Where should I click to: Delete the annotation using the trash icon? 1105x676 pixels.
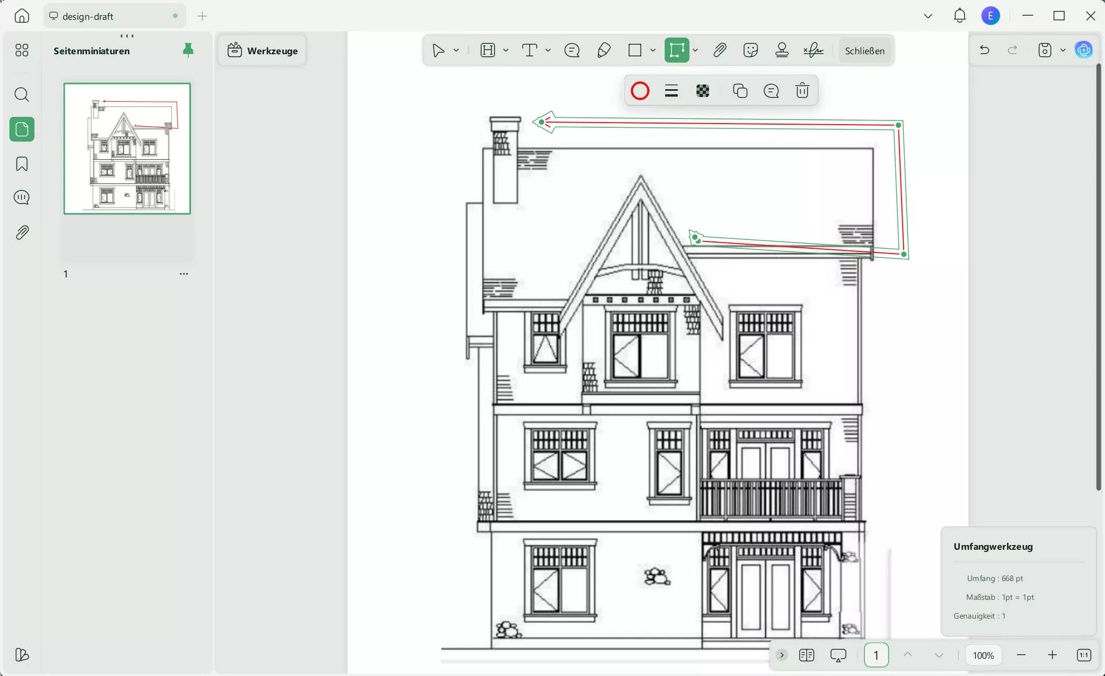click(802, 90)
